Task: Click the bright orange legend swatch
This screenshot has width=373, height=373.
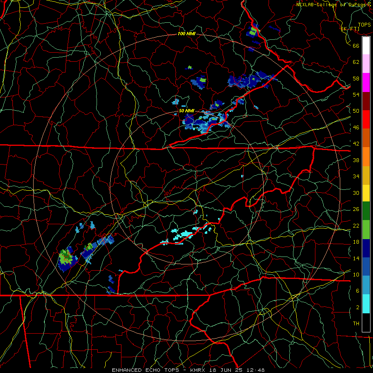Action: point(366,157)
